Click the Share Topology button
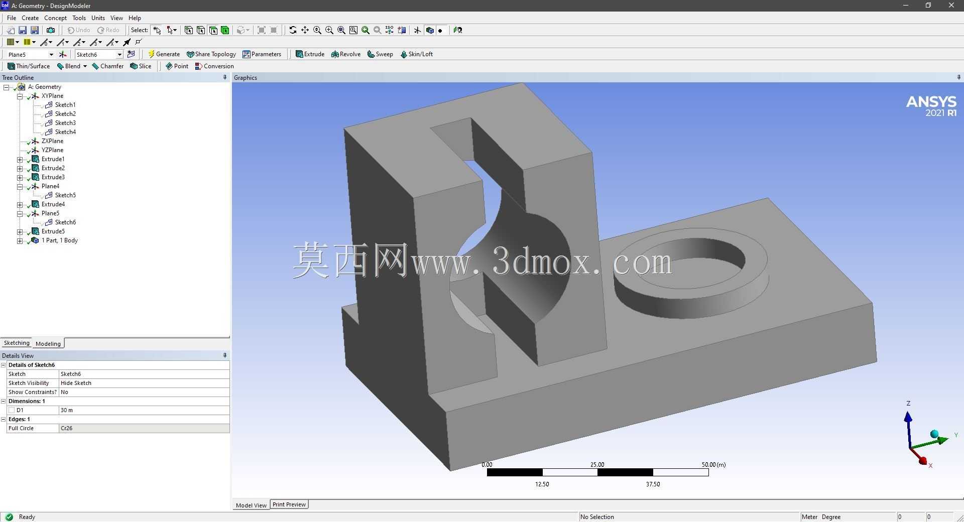This screenshot has height=522, width=964. click(211, 54)
